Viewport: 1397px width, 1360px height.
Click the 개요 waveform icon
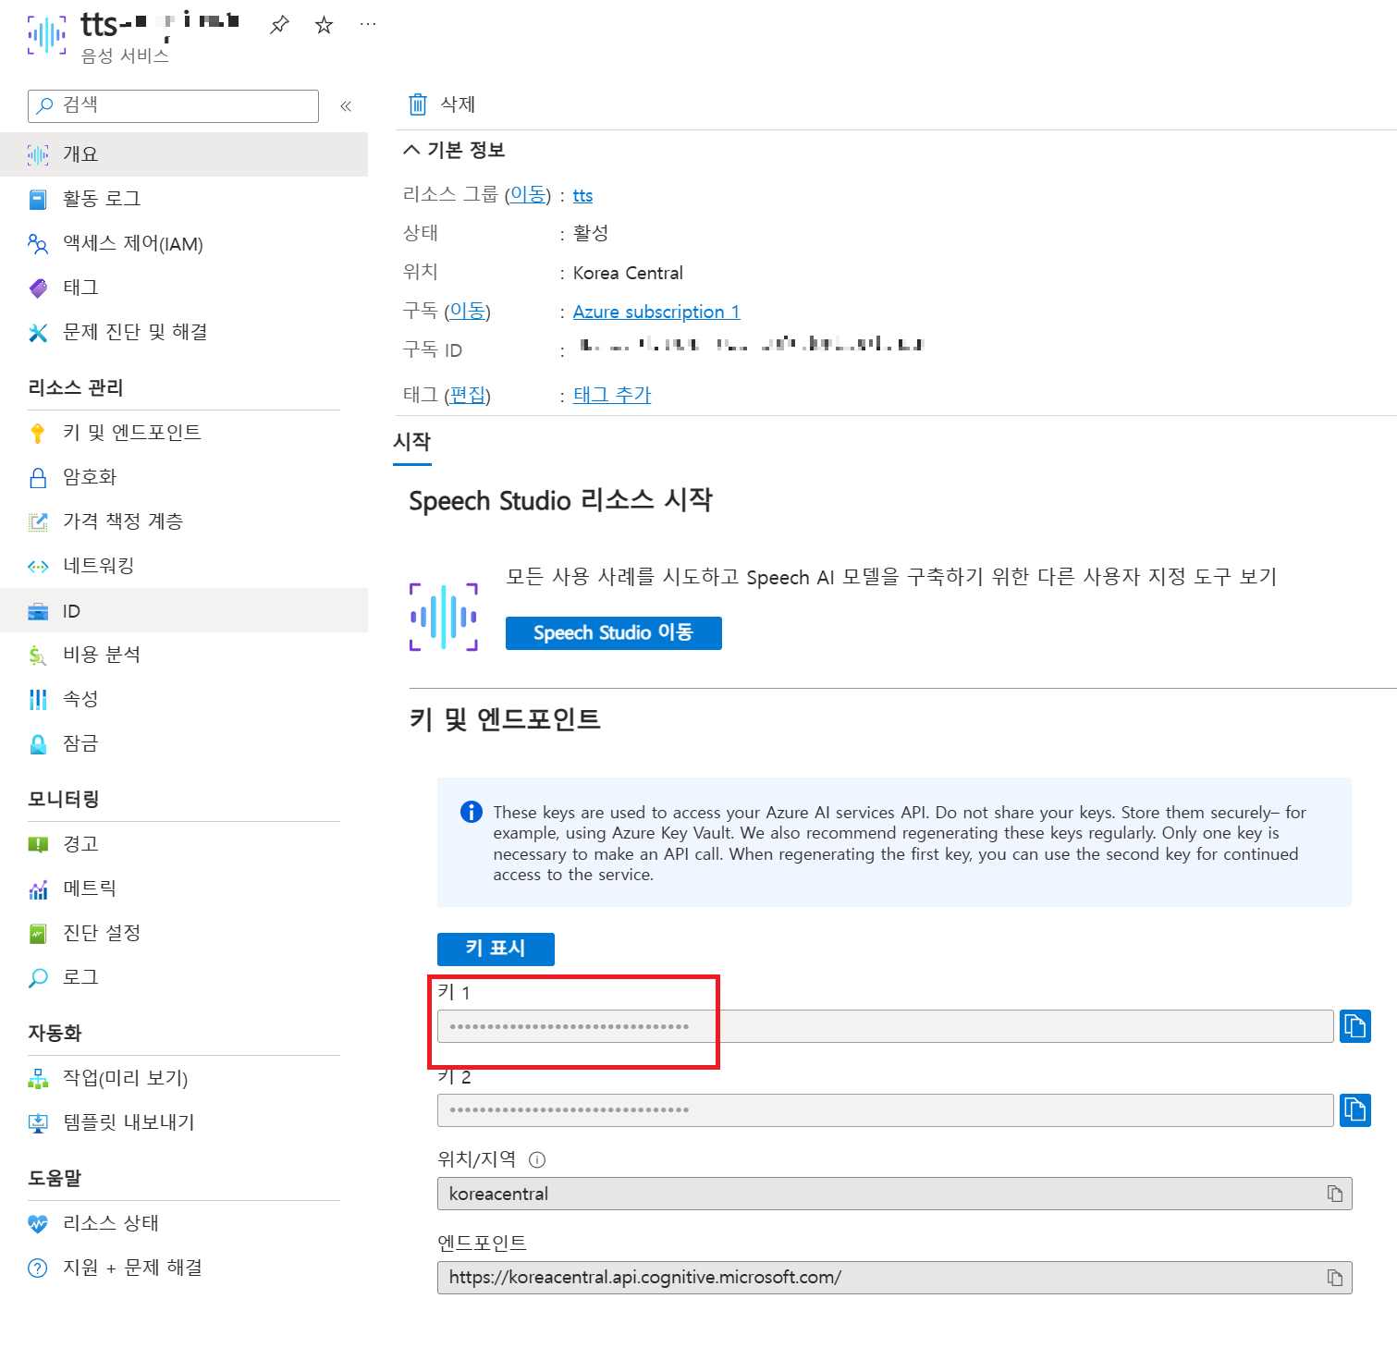(38, 154)
